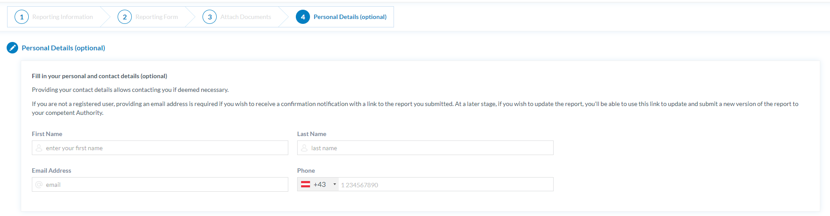Select the +43 country code selector

pos(320,184)
